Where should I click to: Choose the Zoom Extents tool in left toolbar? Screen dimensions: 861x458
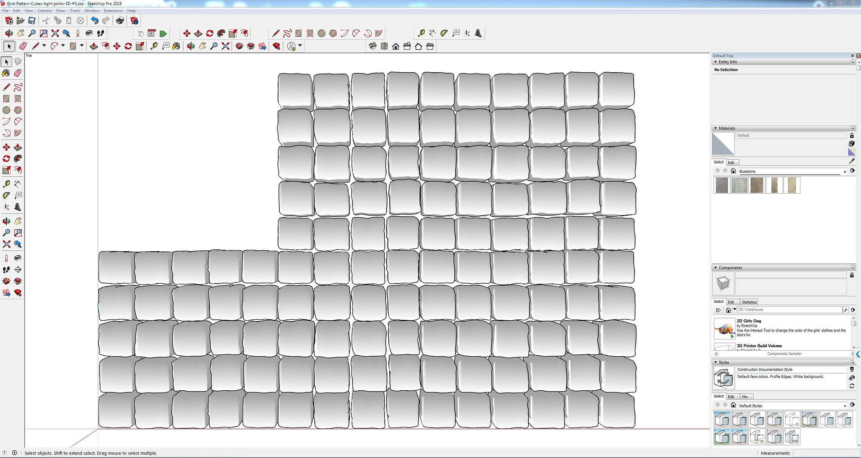click(7, 244)
